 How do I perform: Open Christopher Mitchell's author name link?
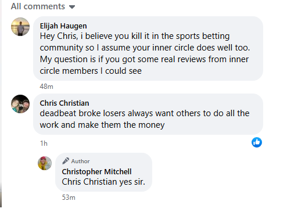96,171
